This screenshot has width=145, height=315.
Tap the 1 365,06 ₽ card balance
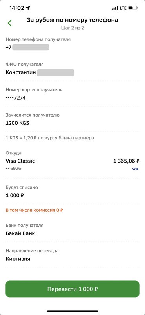pyautogui.click(x=126, y=161)
